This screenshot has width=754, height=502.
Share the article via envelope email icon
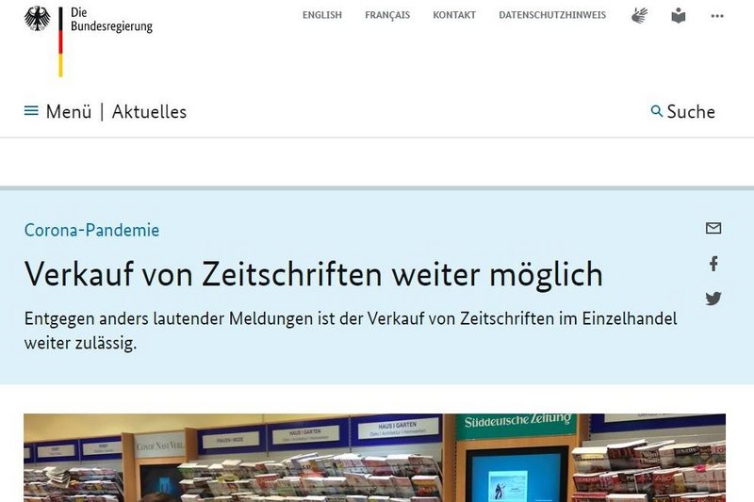coord(713,228)
